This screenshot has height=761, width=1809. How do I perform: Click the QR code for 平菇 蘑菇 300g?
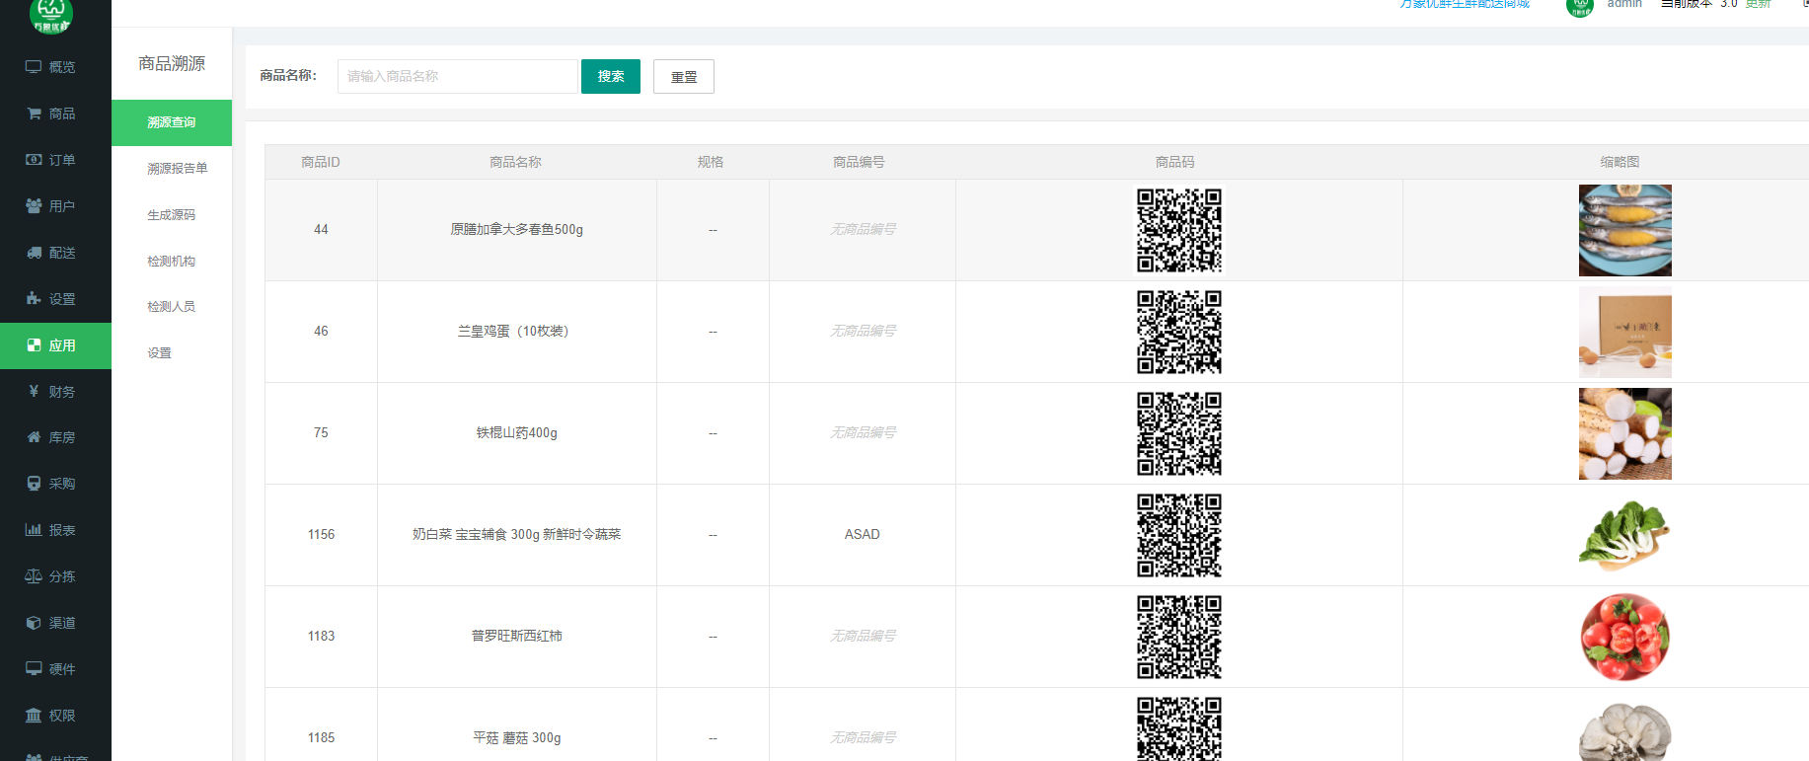point(1179,728)
